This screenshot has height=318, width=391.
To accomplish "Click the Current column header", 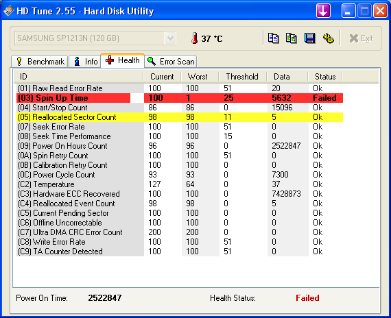I will (x=163, y=77).
